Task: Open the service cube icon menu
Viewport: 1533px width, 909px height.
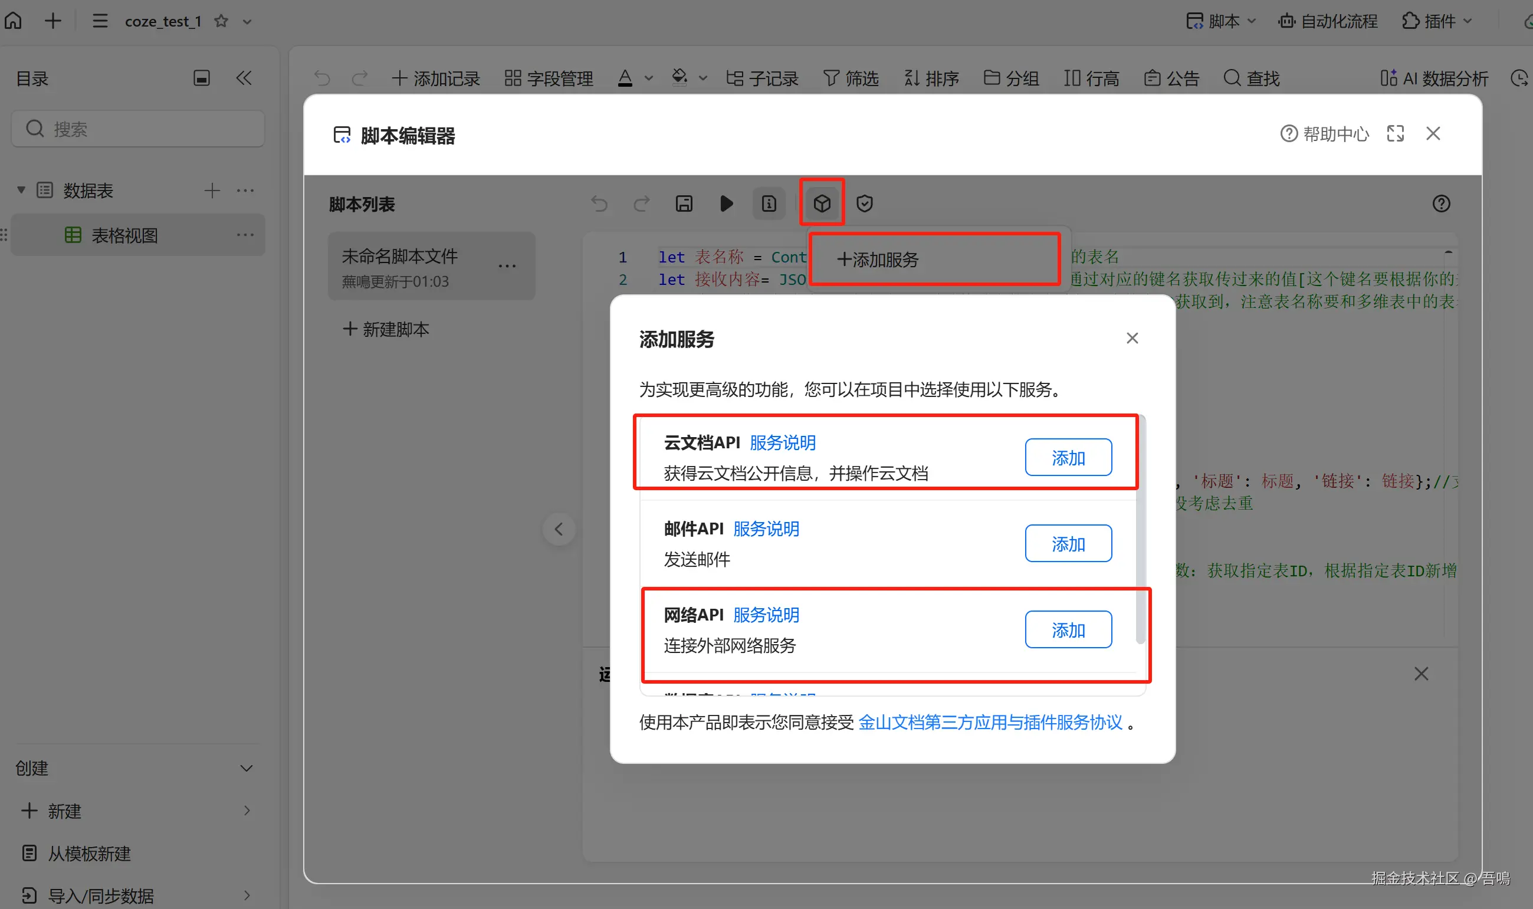Action: [x=821, y=204]
